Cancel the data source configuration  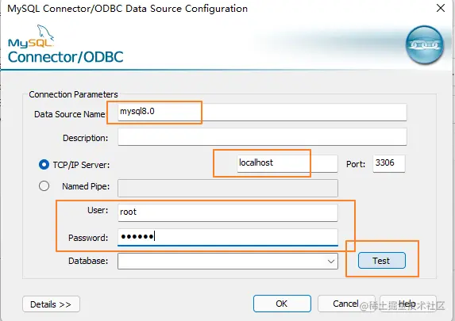point(346,304)
